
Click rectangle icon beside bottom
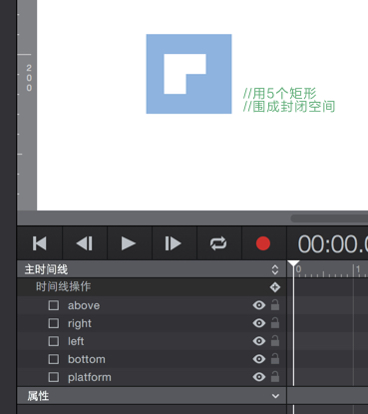(x=54, y=359)
